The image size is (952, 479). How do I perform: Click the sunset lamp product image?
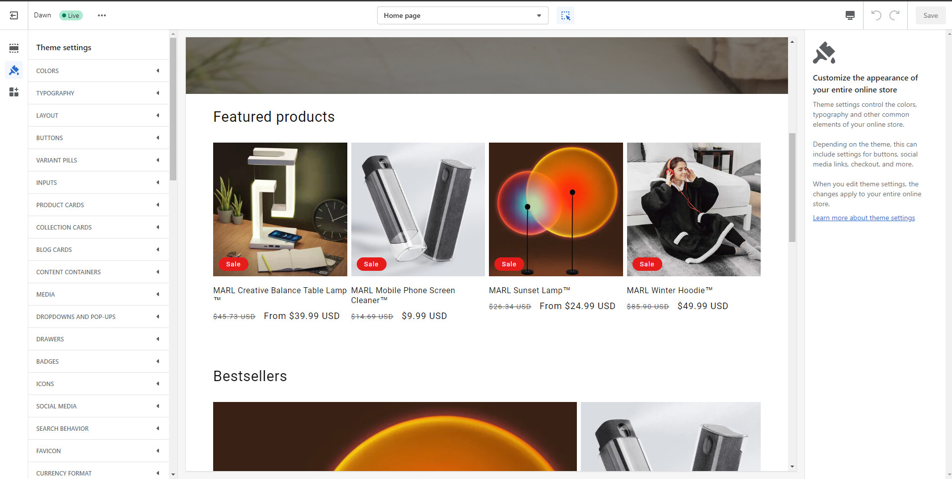(556, 209)
